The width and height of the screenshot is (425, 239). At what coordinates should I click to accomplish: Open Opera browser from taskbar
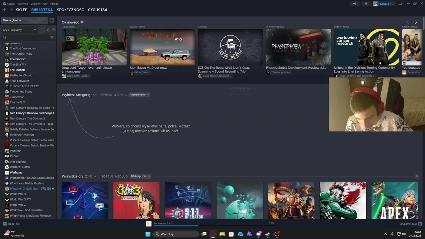[x=213, y=234]
